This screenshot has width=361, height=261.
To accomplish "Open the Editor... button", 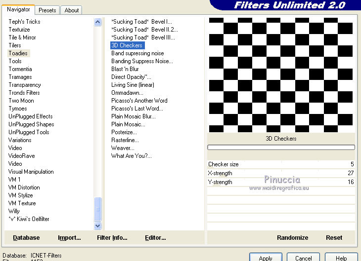I will pos(155,238).
